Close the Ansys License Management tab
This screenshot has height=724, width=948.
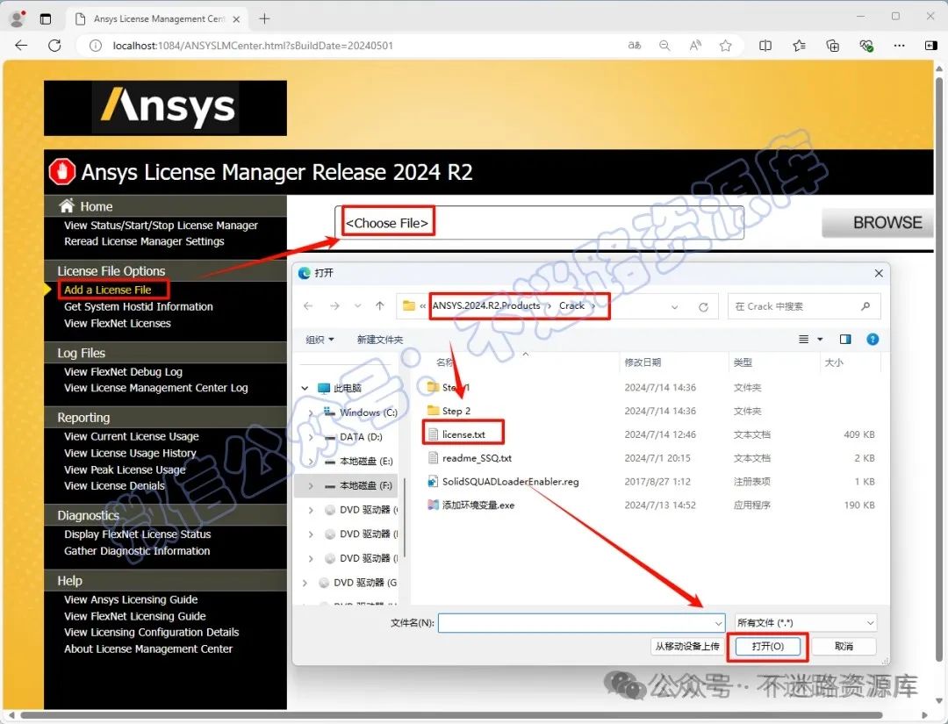pos(236,19)
